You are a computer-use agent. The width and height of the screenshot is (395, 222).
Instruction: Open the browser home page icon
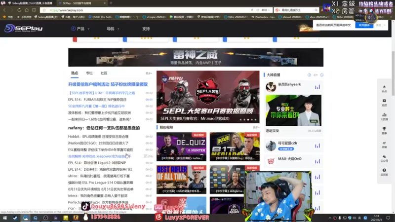[27, 10]
